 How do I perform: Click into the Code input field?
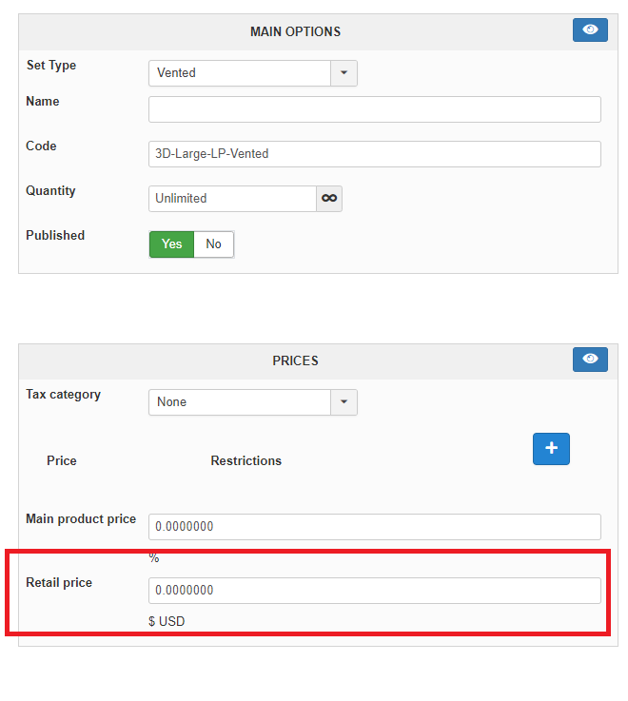coord(374,154)
